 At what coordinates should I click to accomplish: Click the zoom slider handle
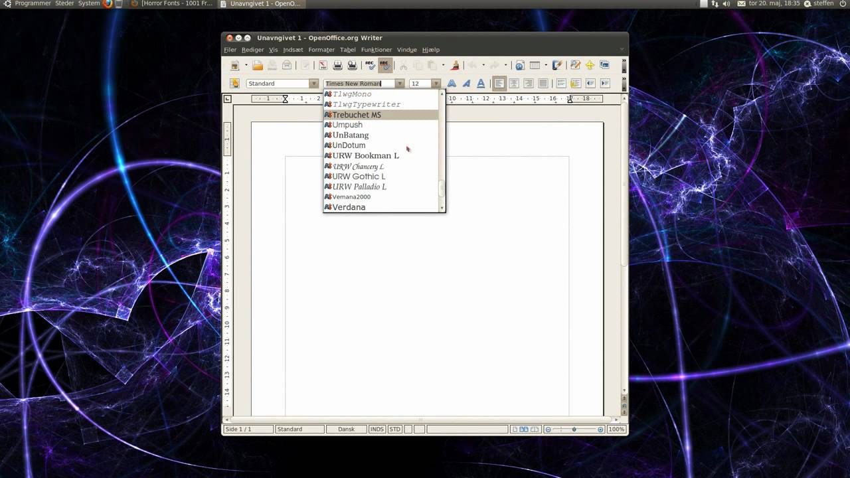pos(574,430)
